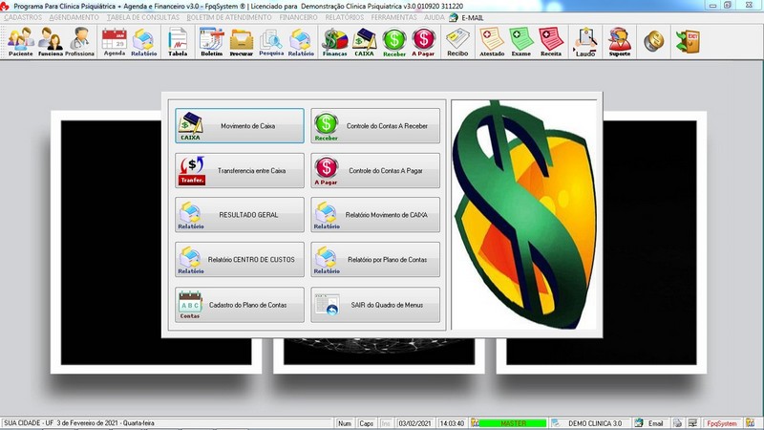Click the 03/02/2021 date in status bar
Image resolution: width=764 pixels, height=430 pixels.
tap(414, 423)
